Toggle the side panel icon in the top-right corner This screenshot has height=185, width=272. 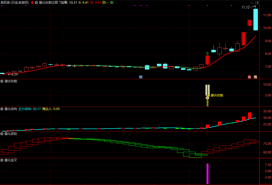tap(257, 3)
